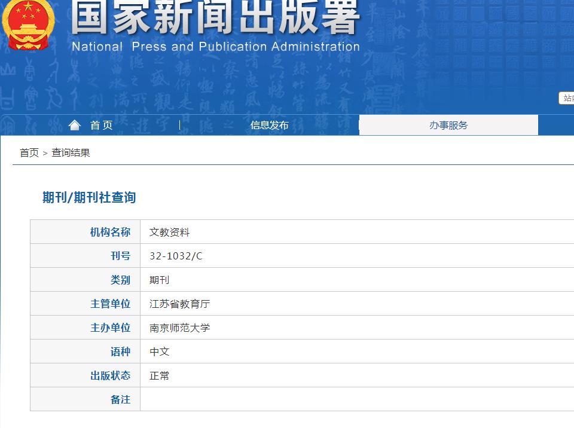Click the 出版状态 value 正常

coord(160,375)
